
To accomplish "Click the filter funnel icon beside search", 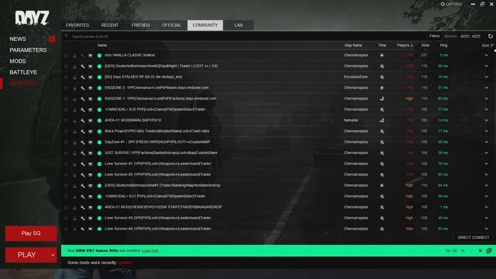I will point(66,36).
